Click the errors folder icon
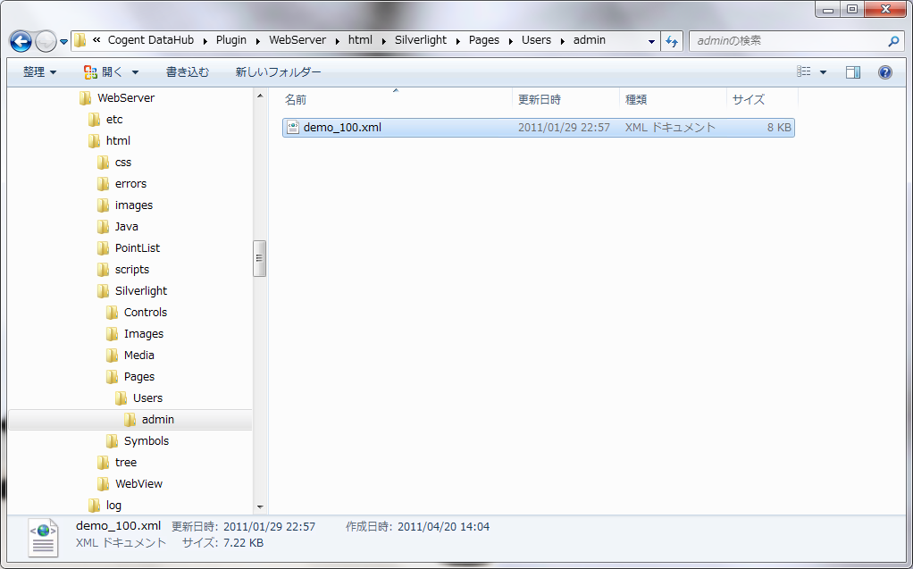913x569 pixels. click(x=103, y=184)
